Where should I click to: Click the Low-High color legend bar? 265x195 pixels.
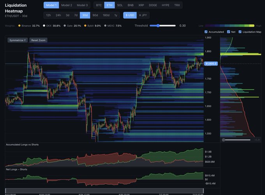pyautogui.click(x=230, y=26)
